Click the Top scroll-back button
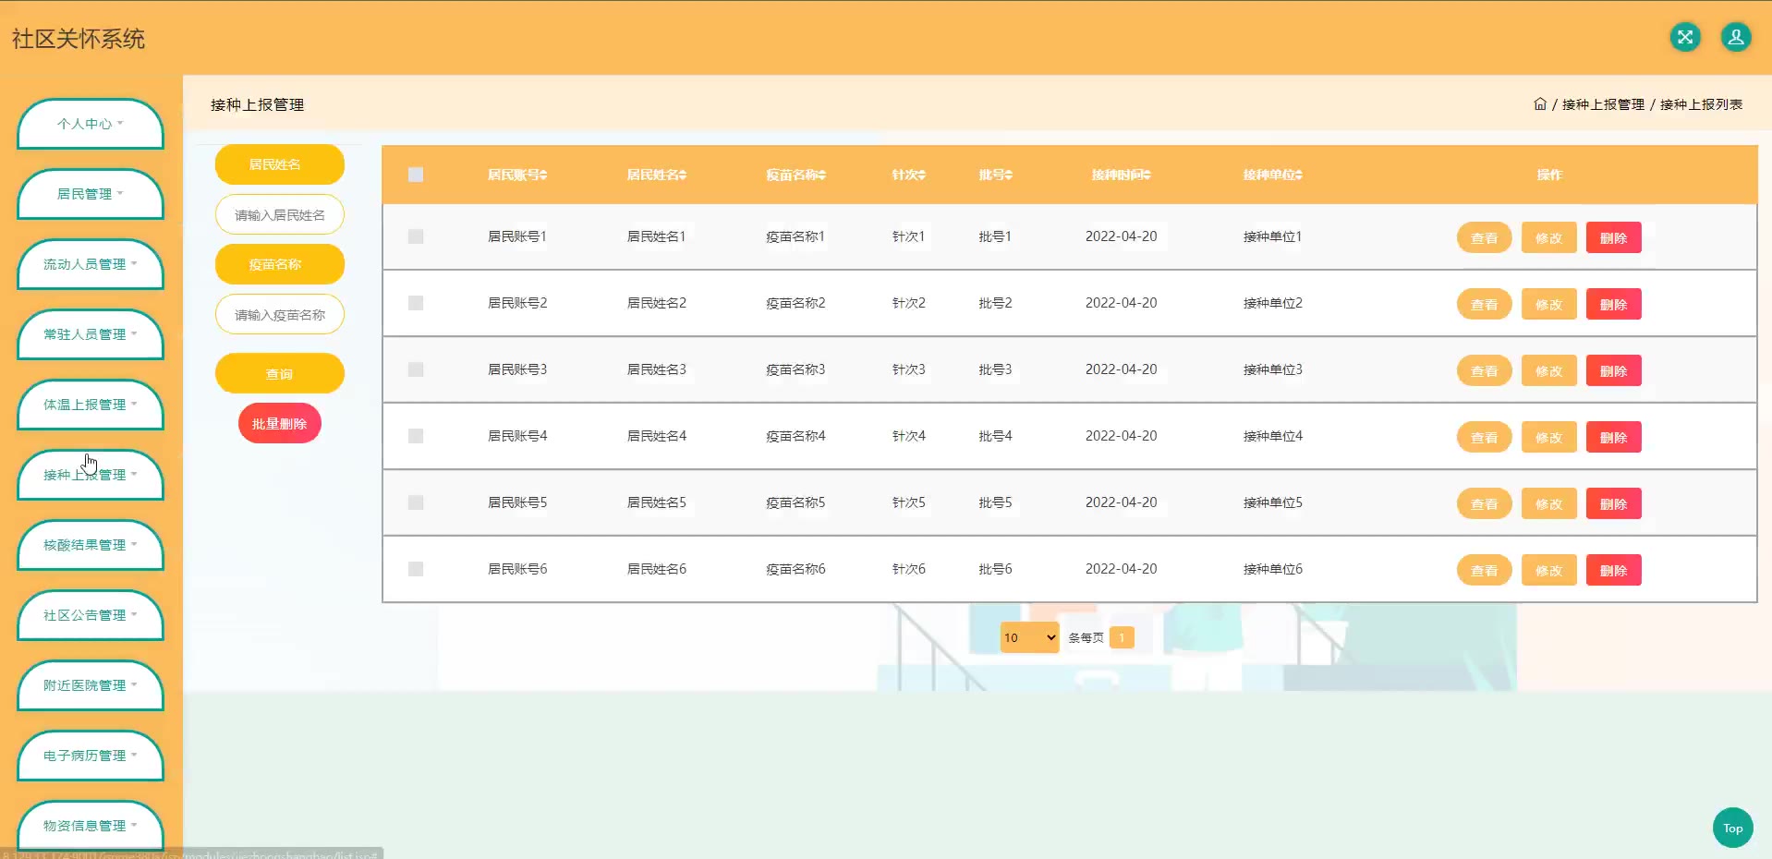The image size is (1772, 859). (x=1732, y=828)
